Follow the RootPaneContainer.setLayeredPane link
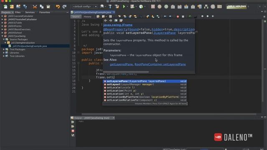This screenshot has height=150, width=267. [x=160, y=64]
